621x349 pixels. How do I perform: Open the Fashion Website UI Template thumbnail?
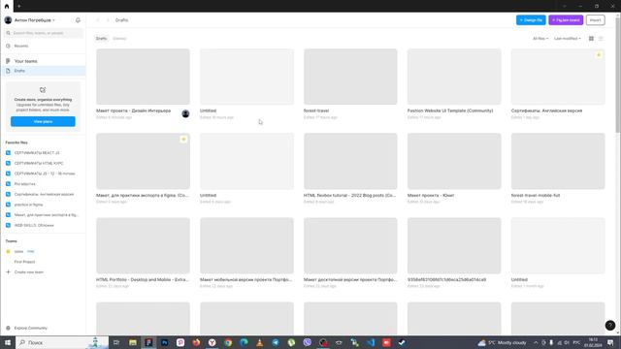coord(454,77)
